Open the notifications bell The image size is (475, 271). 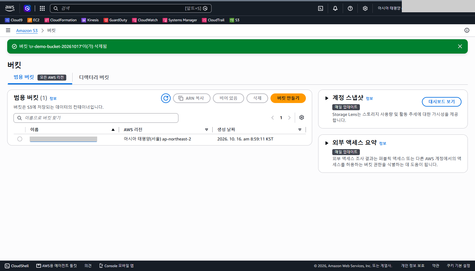point(335,8)
